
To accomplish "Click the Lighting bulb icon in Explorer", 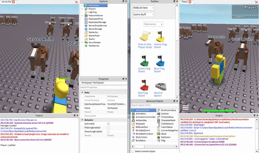I will coord(86,12).
